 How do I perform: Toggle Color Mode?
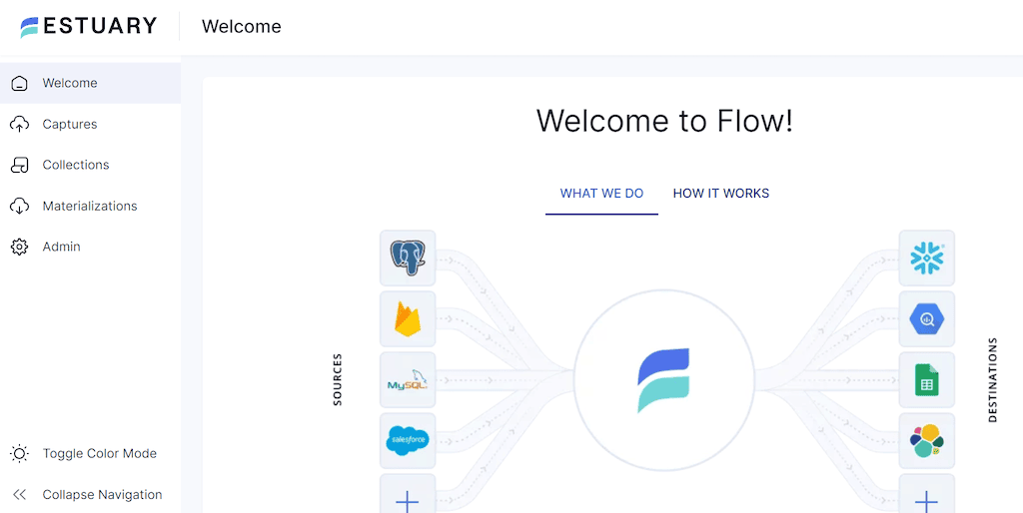click(90, 453)
